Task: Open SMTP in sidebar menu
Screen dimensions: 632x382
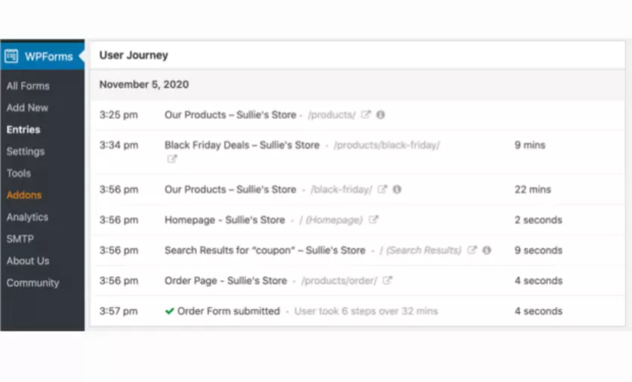Action: (20, 238)
